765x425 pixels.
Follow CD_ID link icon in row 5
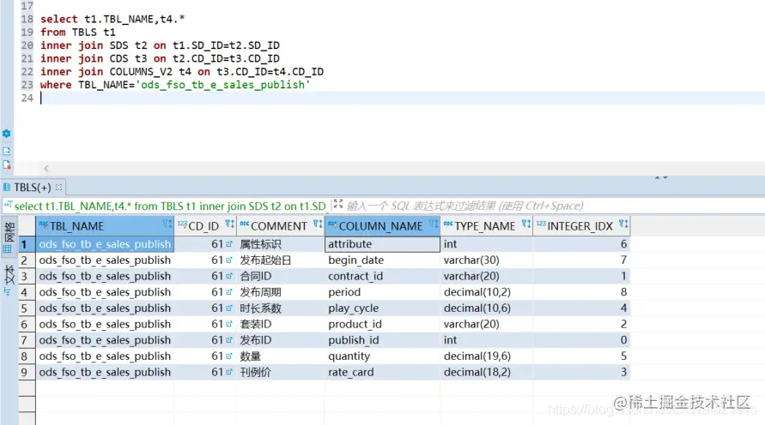click(229, 308)
